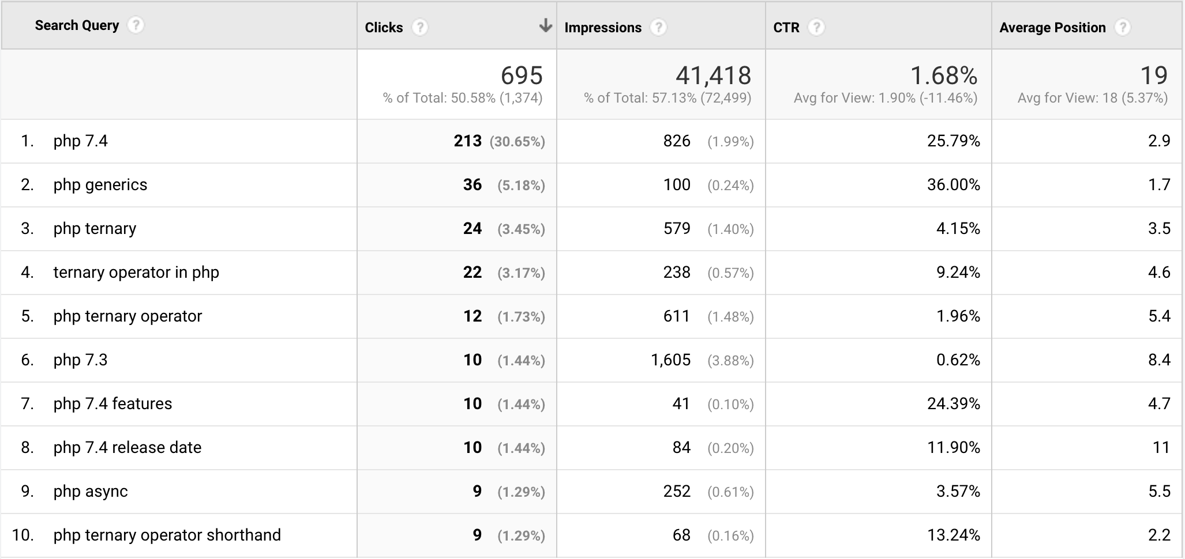
Task: Sort results by CTR column header
Action: click(786, 27)
